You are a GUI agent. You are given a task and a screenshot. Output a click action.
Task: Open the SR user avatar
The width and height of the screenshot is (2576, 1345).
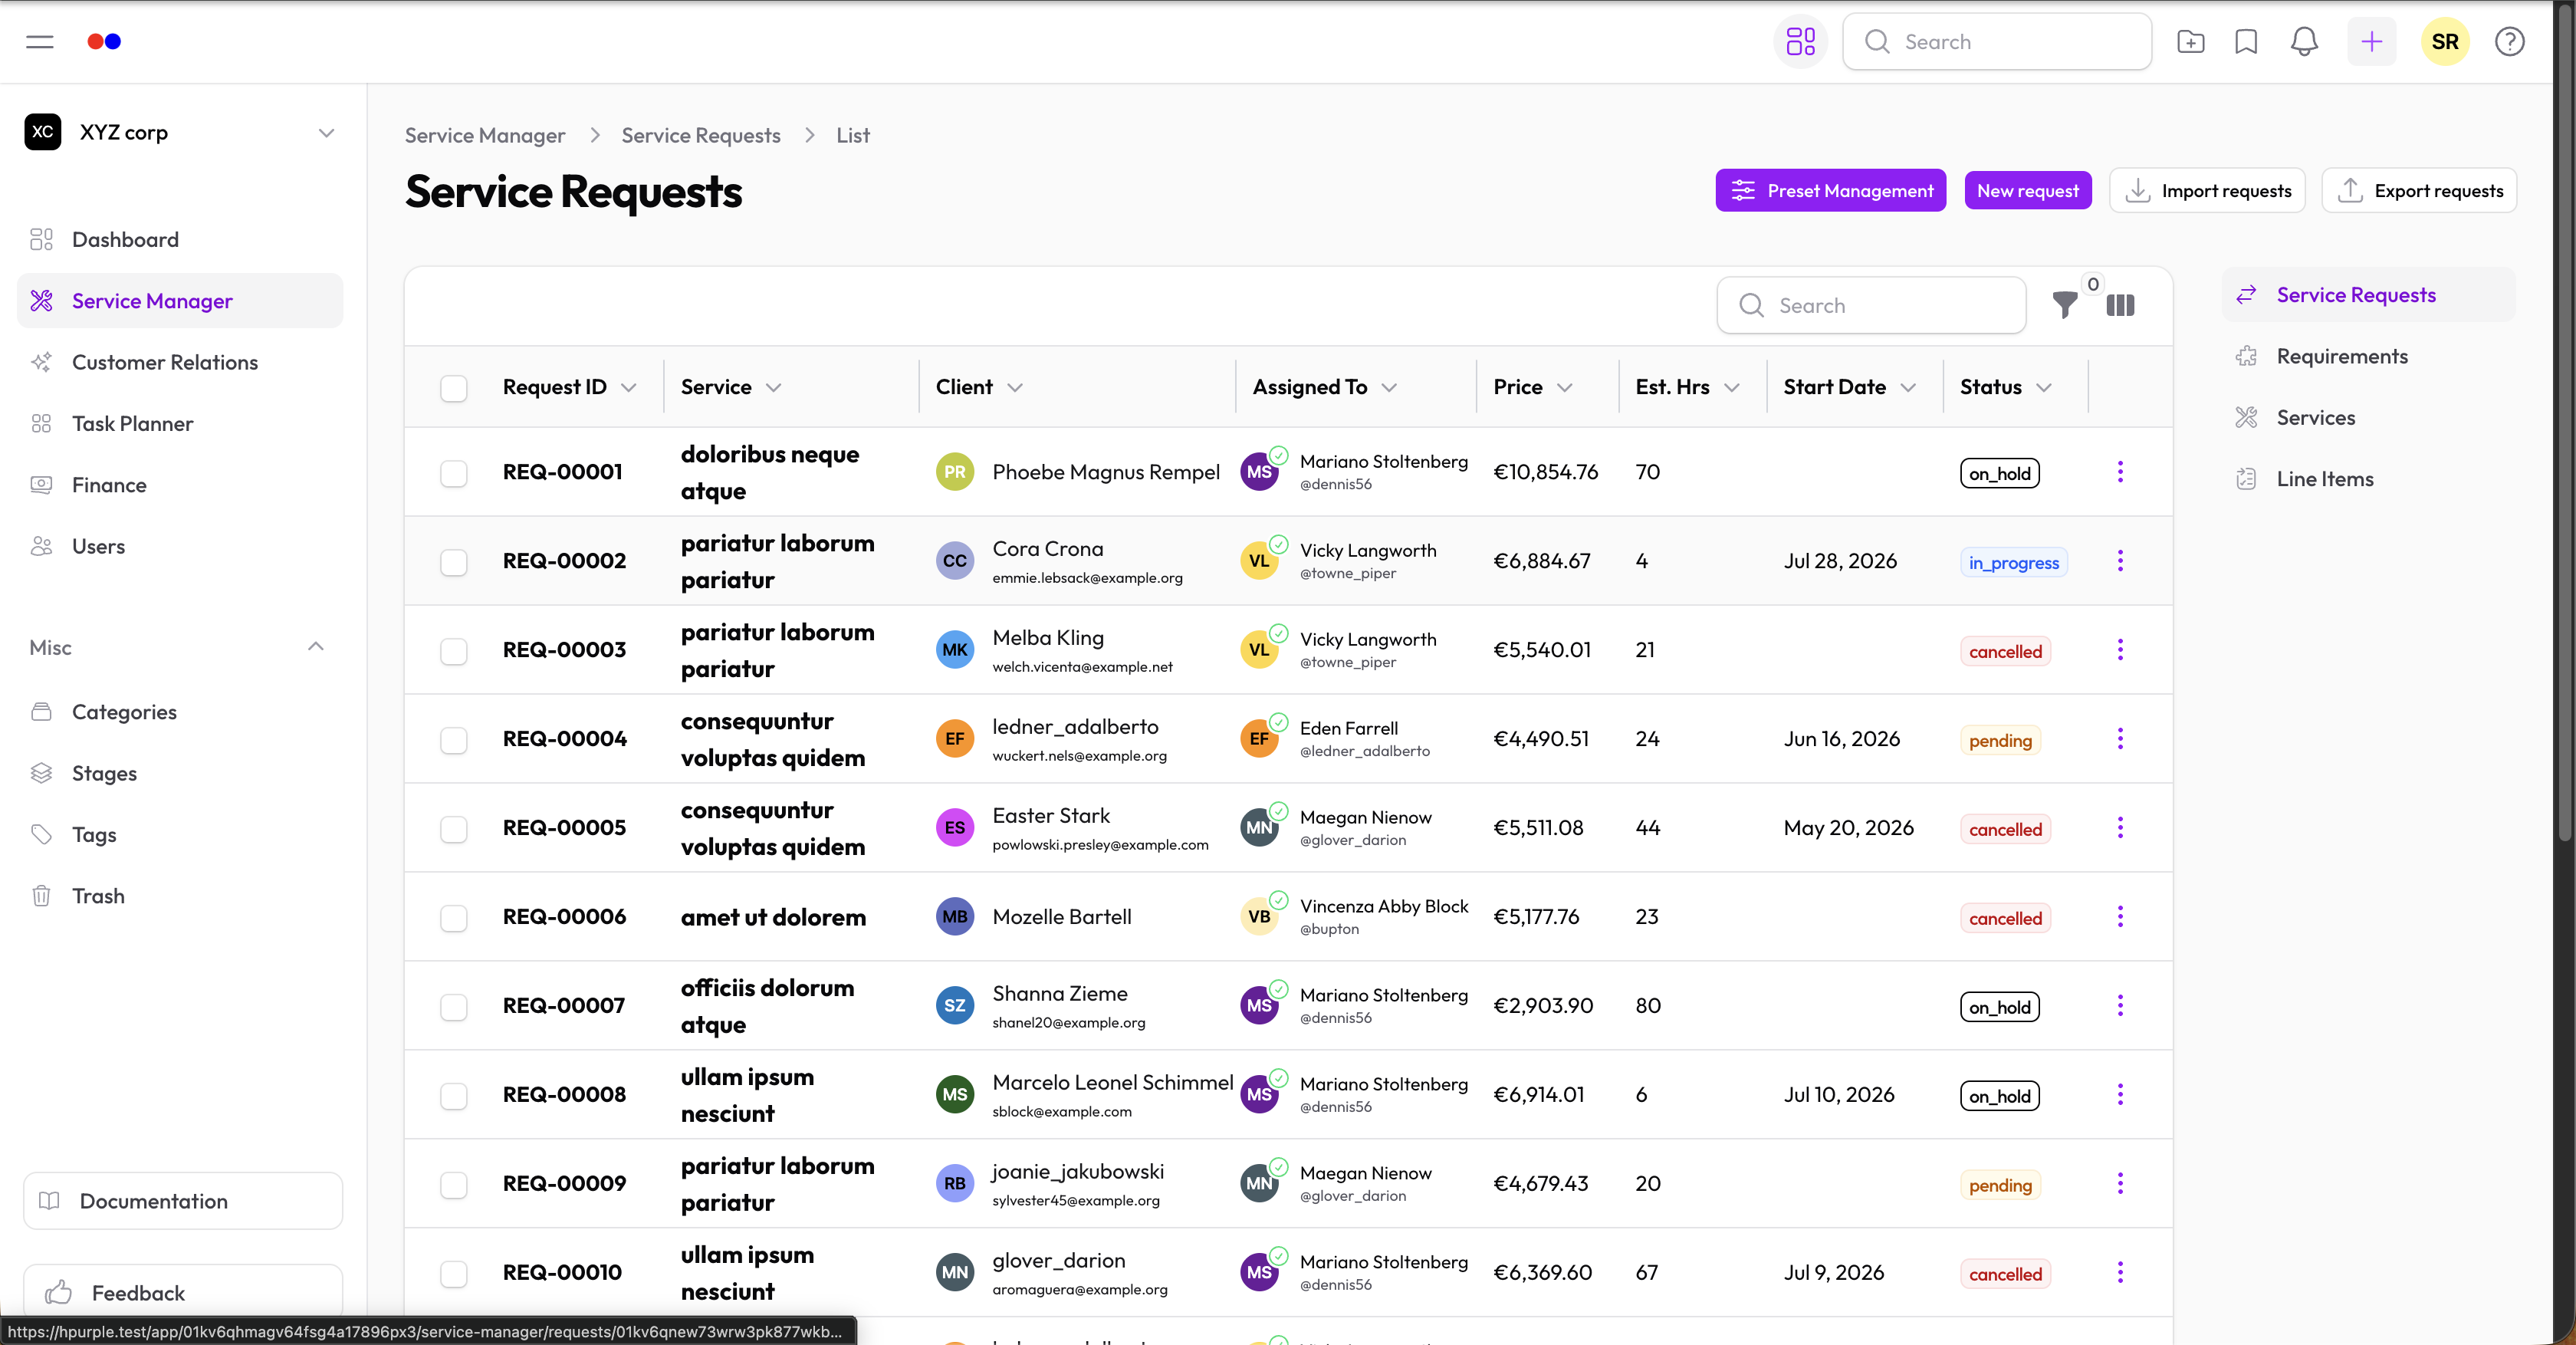pos(2445,41)
